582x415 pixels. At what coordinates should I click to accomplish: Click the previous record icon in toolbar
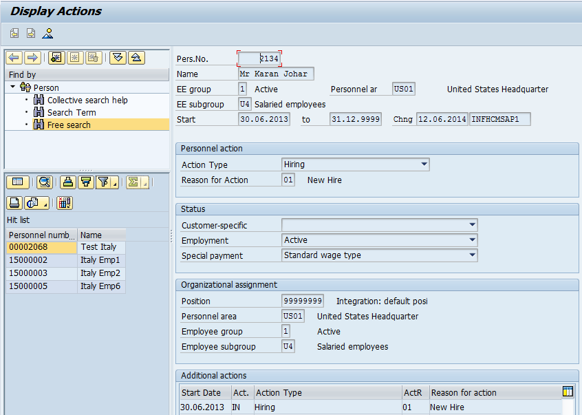pyautogui.click(x=14, y=33)
